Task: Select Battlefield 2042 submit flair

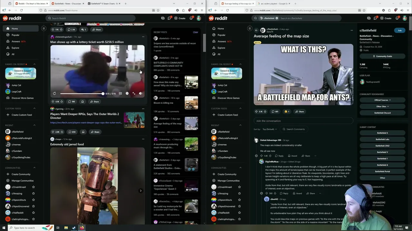Action: tap(382, 146)
